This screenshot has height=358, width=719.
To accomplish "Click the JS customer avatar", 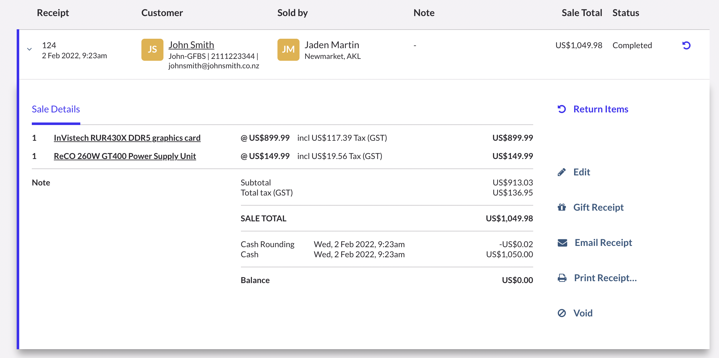I will click(152, 50).
